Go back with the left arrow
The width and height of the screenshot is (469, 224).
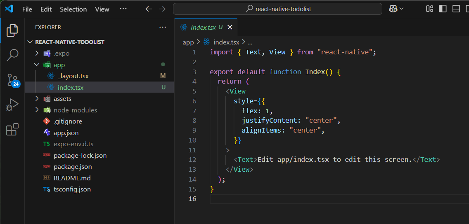coord(149,9)
